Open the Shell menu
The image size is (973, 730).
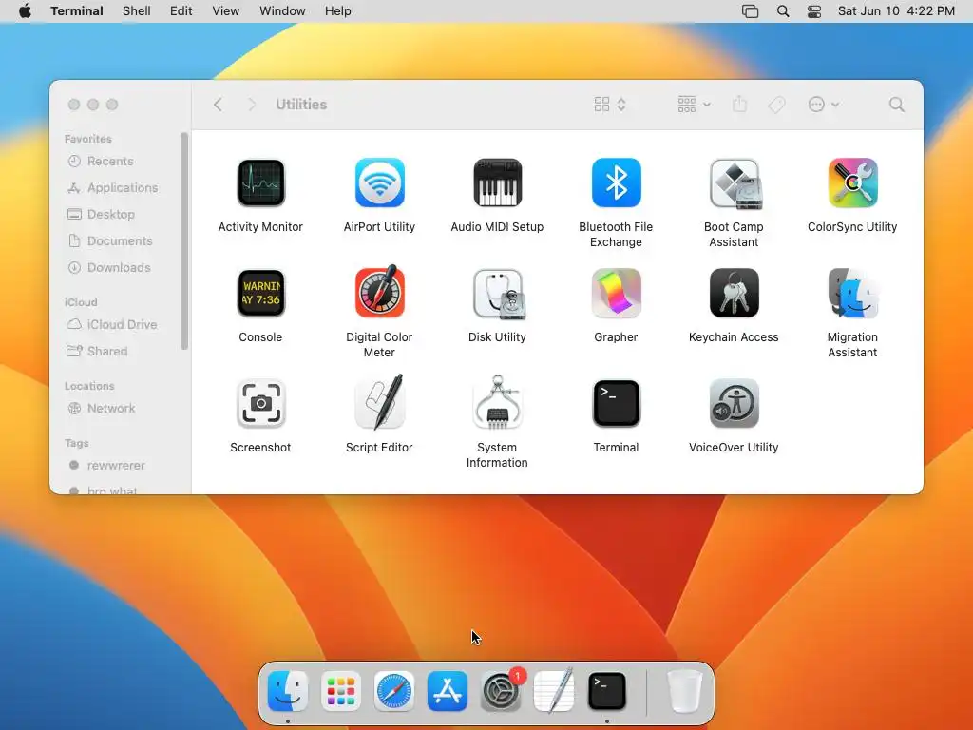click(x=137, y=11)
